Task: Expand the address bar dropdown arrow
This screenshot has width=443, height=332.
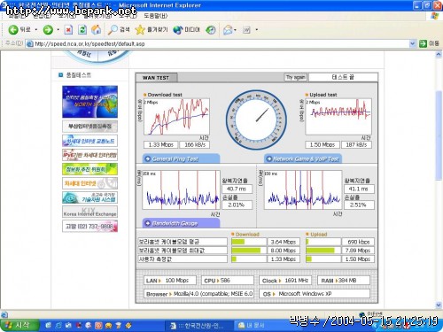Action: tap(412, 43)
